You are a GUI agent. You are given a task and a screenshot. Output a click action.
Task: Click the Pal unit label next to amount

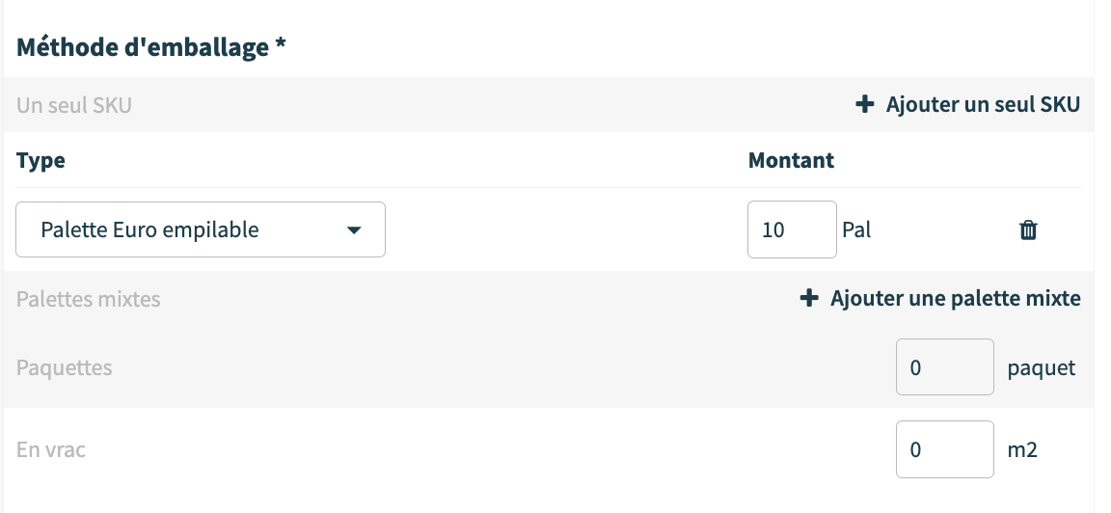tap(856, 230)
